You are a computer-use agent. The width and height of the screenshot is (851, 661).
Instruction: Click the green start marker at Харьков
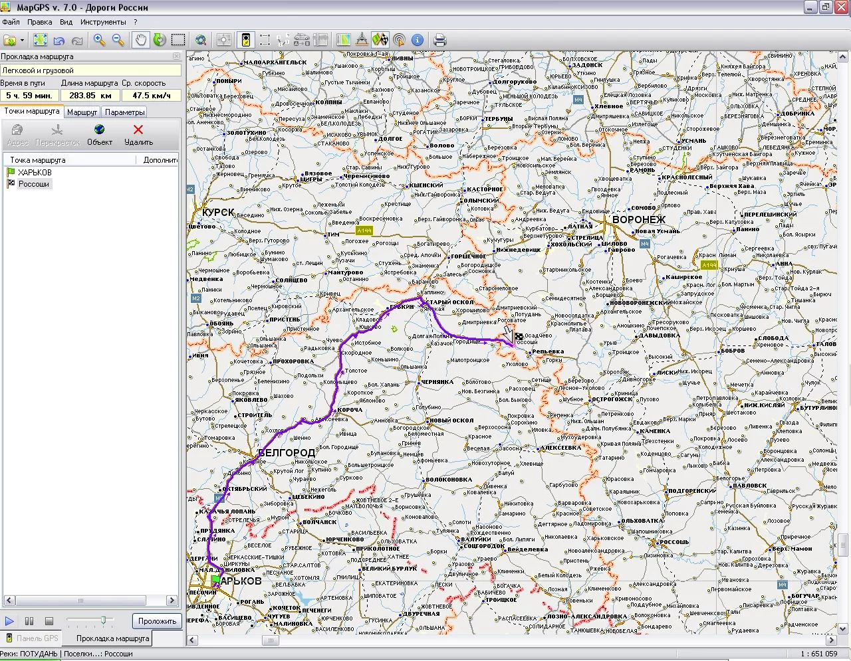215,580
